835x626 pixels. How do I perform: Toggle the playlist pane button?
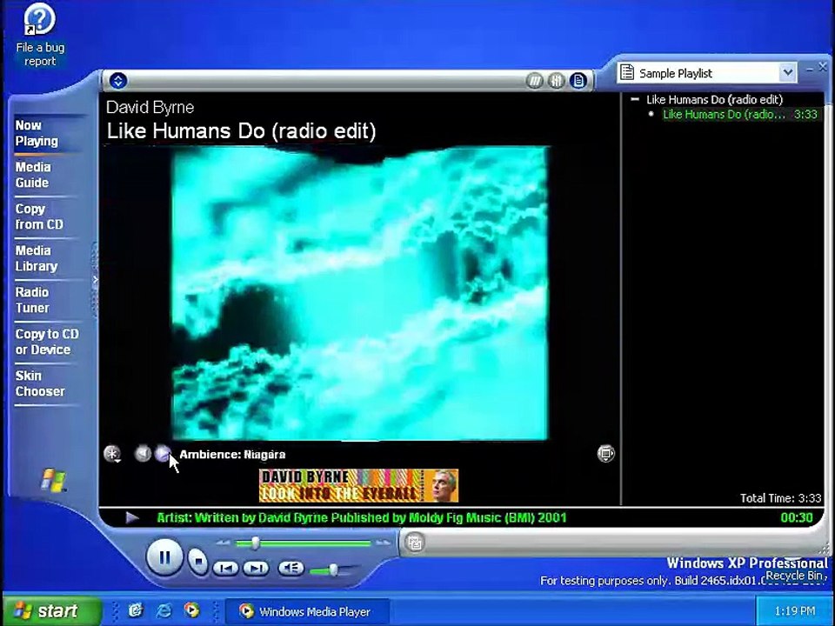(578, 80)
